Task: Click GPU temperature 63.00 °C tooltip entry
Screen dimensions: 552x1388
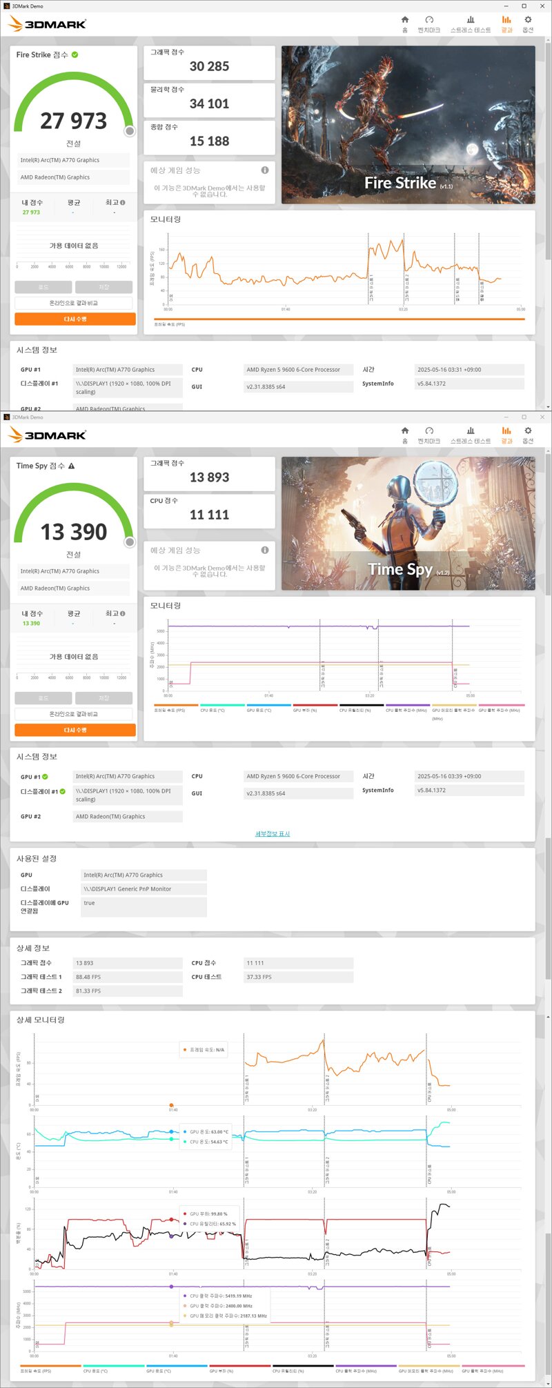Action: 206,1131
